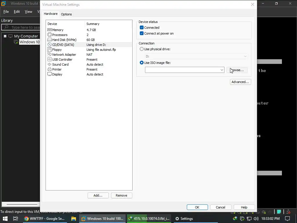Open Help for Virtual Machine Settings
Image resolution: width=297 pixels, height=223 pixels.
point(244,207)
